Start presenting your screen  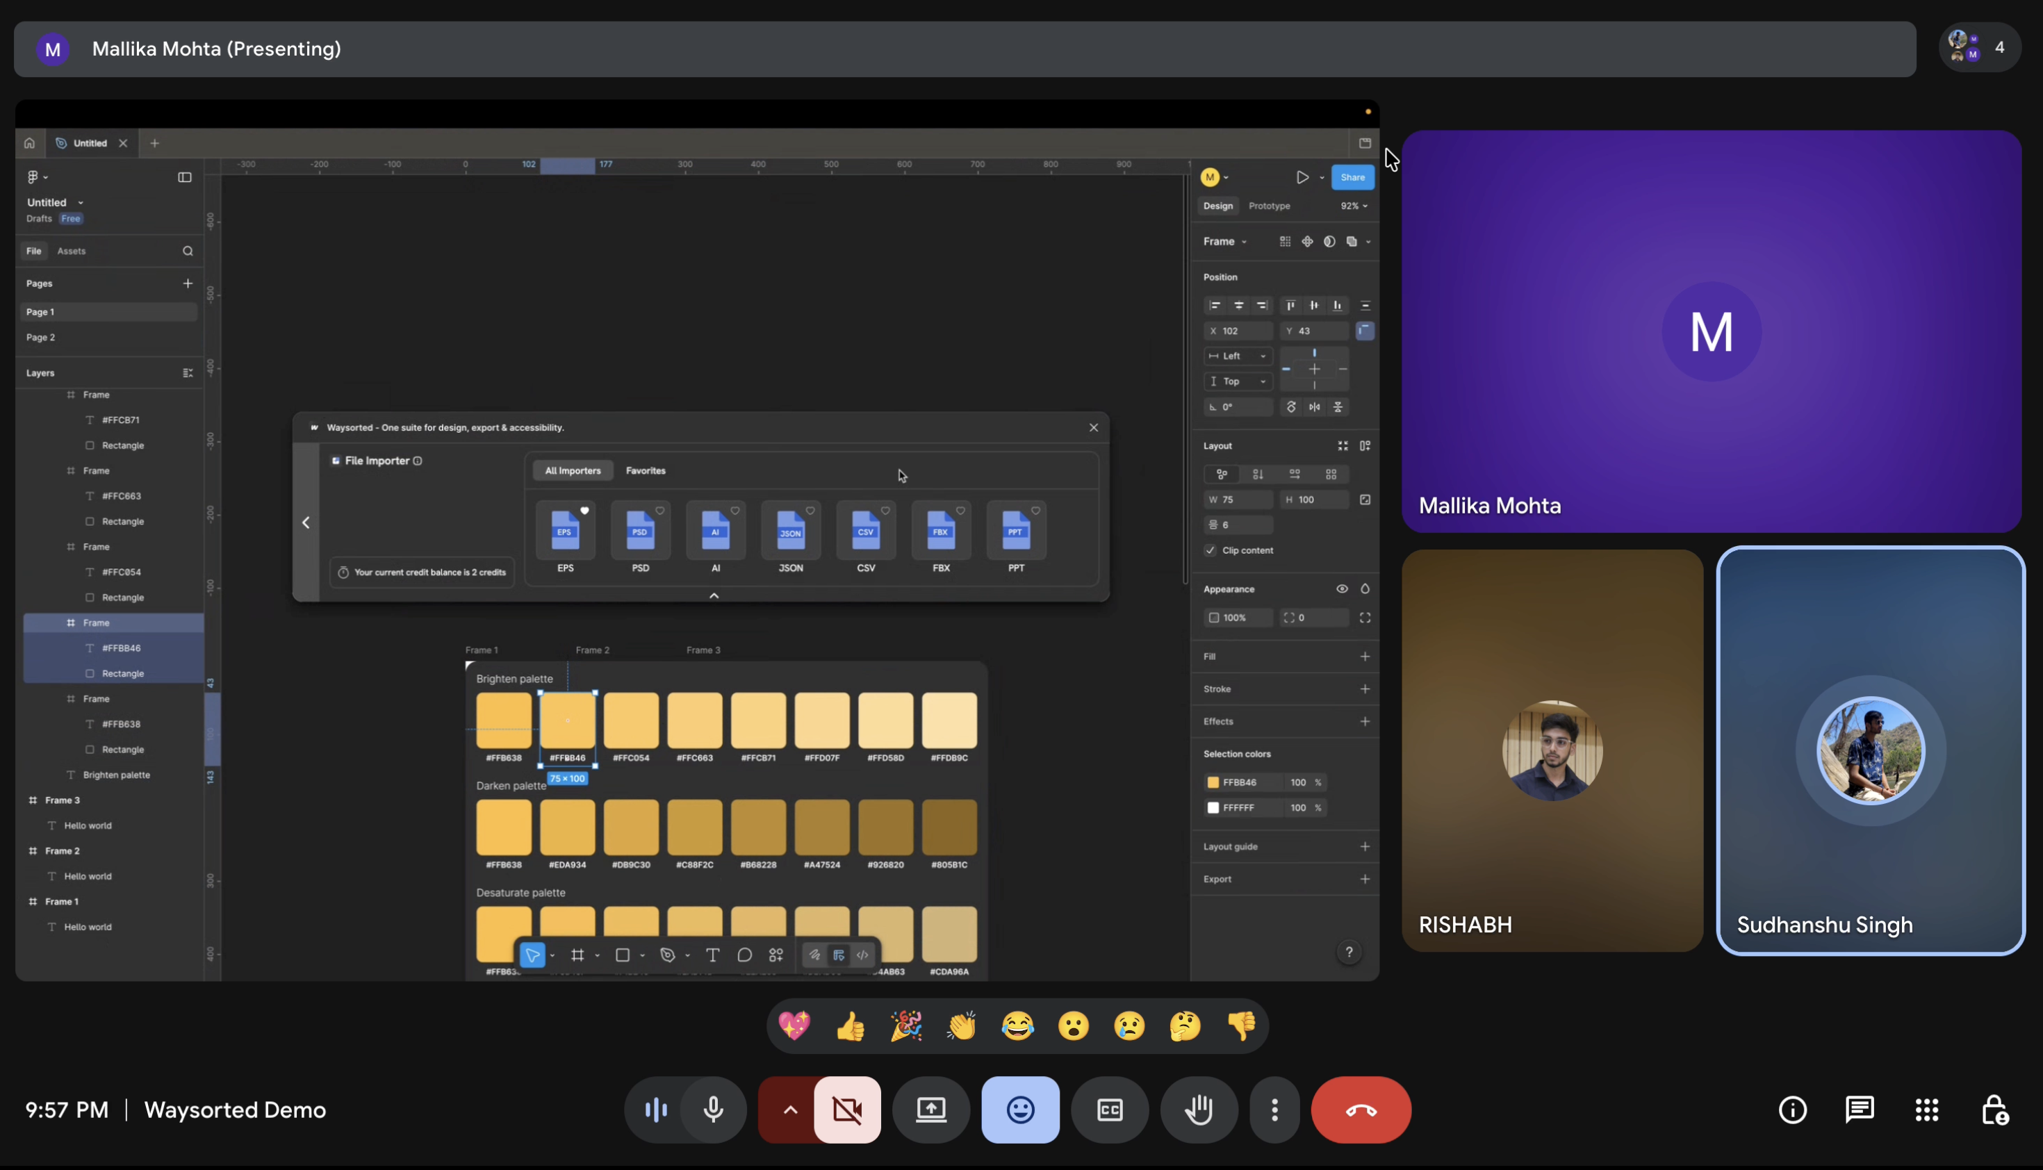pyautogui.click(x=931, y=1110)
